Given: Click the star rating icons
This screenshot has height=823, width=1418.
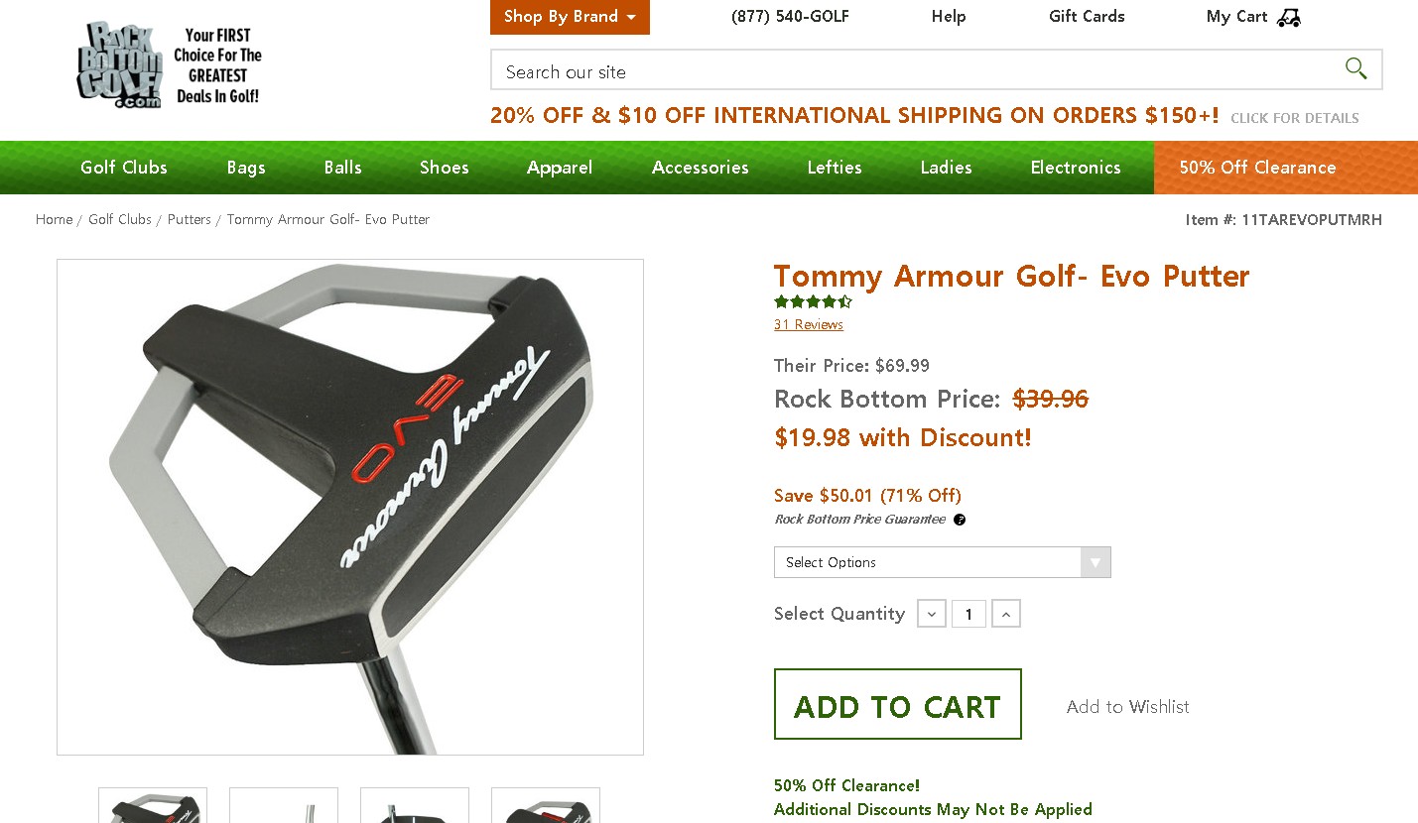Looking at the screenshot, I should [x=813, y=301].
